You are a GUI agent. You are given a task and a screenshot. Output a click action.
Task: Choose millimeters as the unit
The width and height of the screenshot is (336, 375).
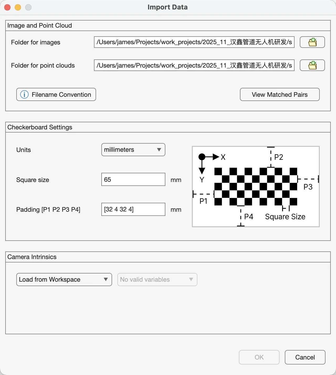[133, 150]
